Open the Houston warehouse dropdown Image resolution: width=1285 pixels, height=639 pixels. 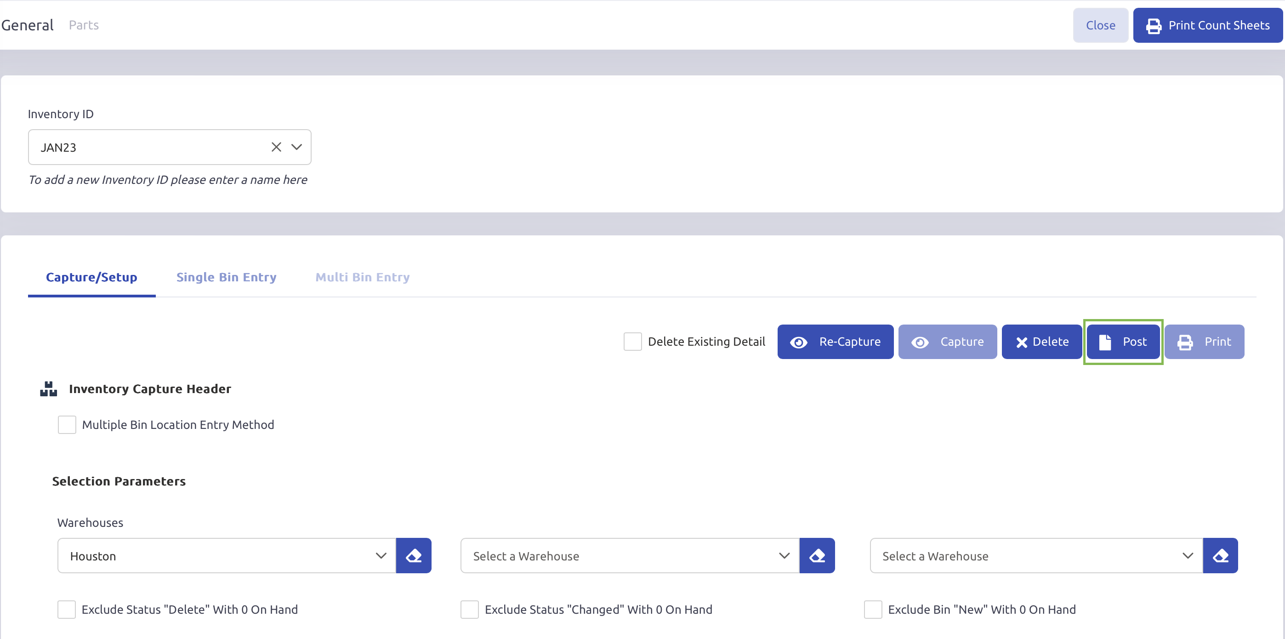click(x=227, y=555)
